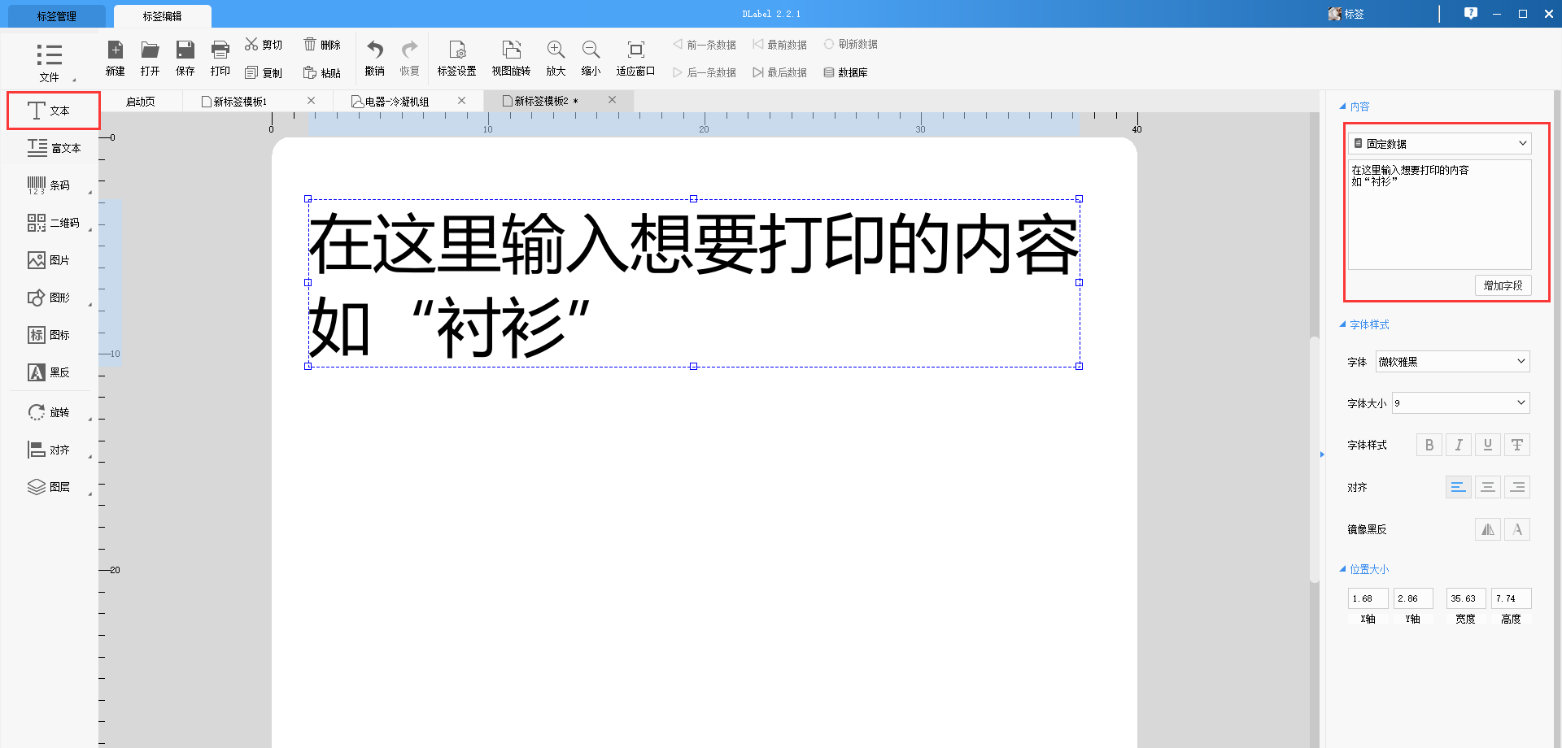Toggle underline font style

[1488, 445]
